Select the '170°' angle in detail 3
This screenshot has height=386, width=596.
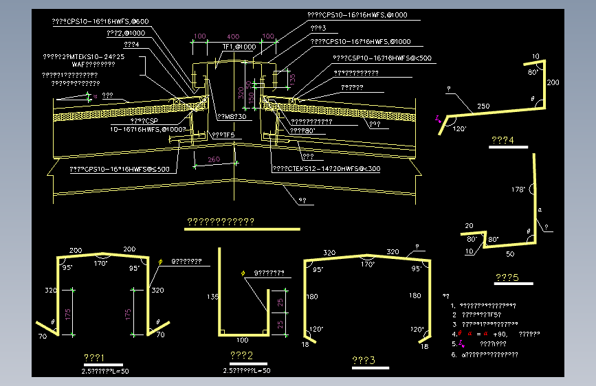coord(368,264)
